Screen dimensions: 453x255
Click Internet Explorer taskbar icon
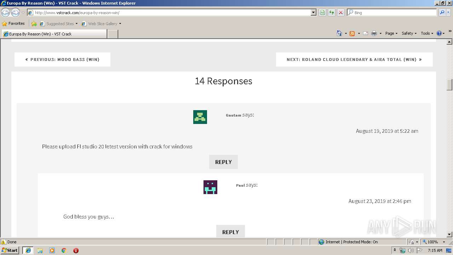click(28, 250)
